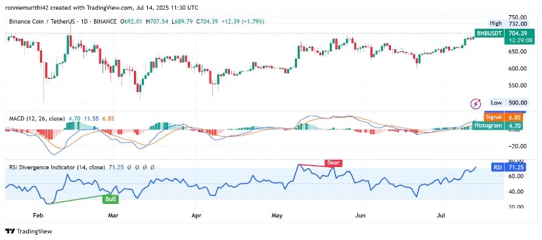Click the TradingView logo at bottom left

point(29,231)
